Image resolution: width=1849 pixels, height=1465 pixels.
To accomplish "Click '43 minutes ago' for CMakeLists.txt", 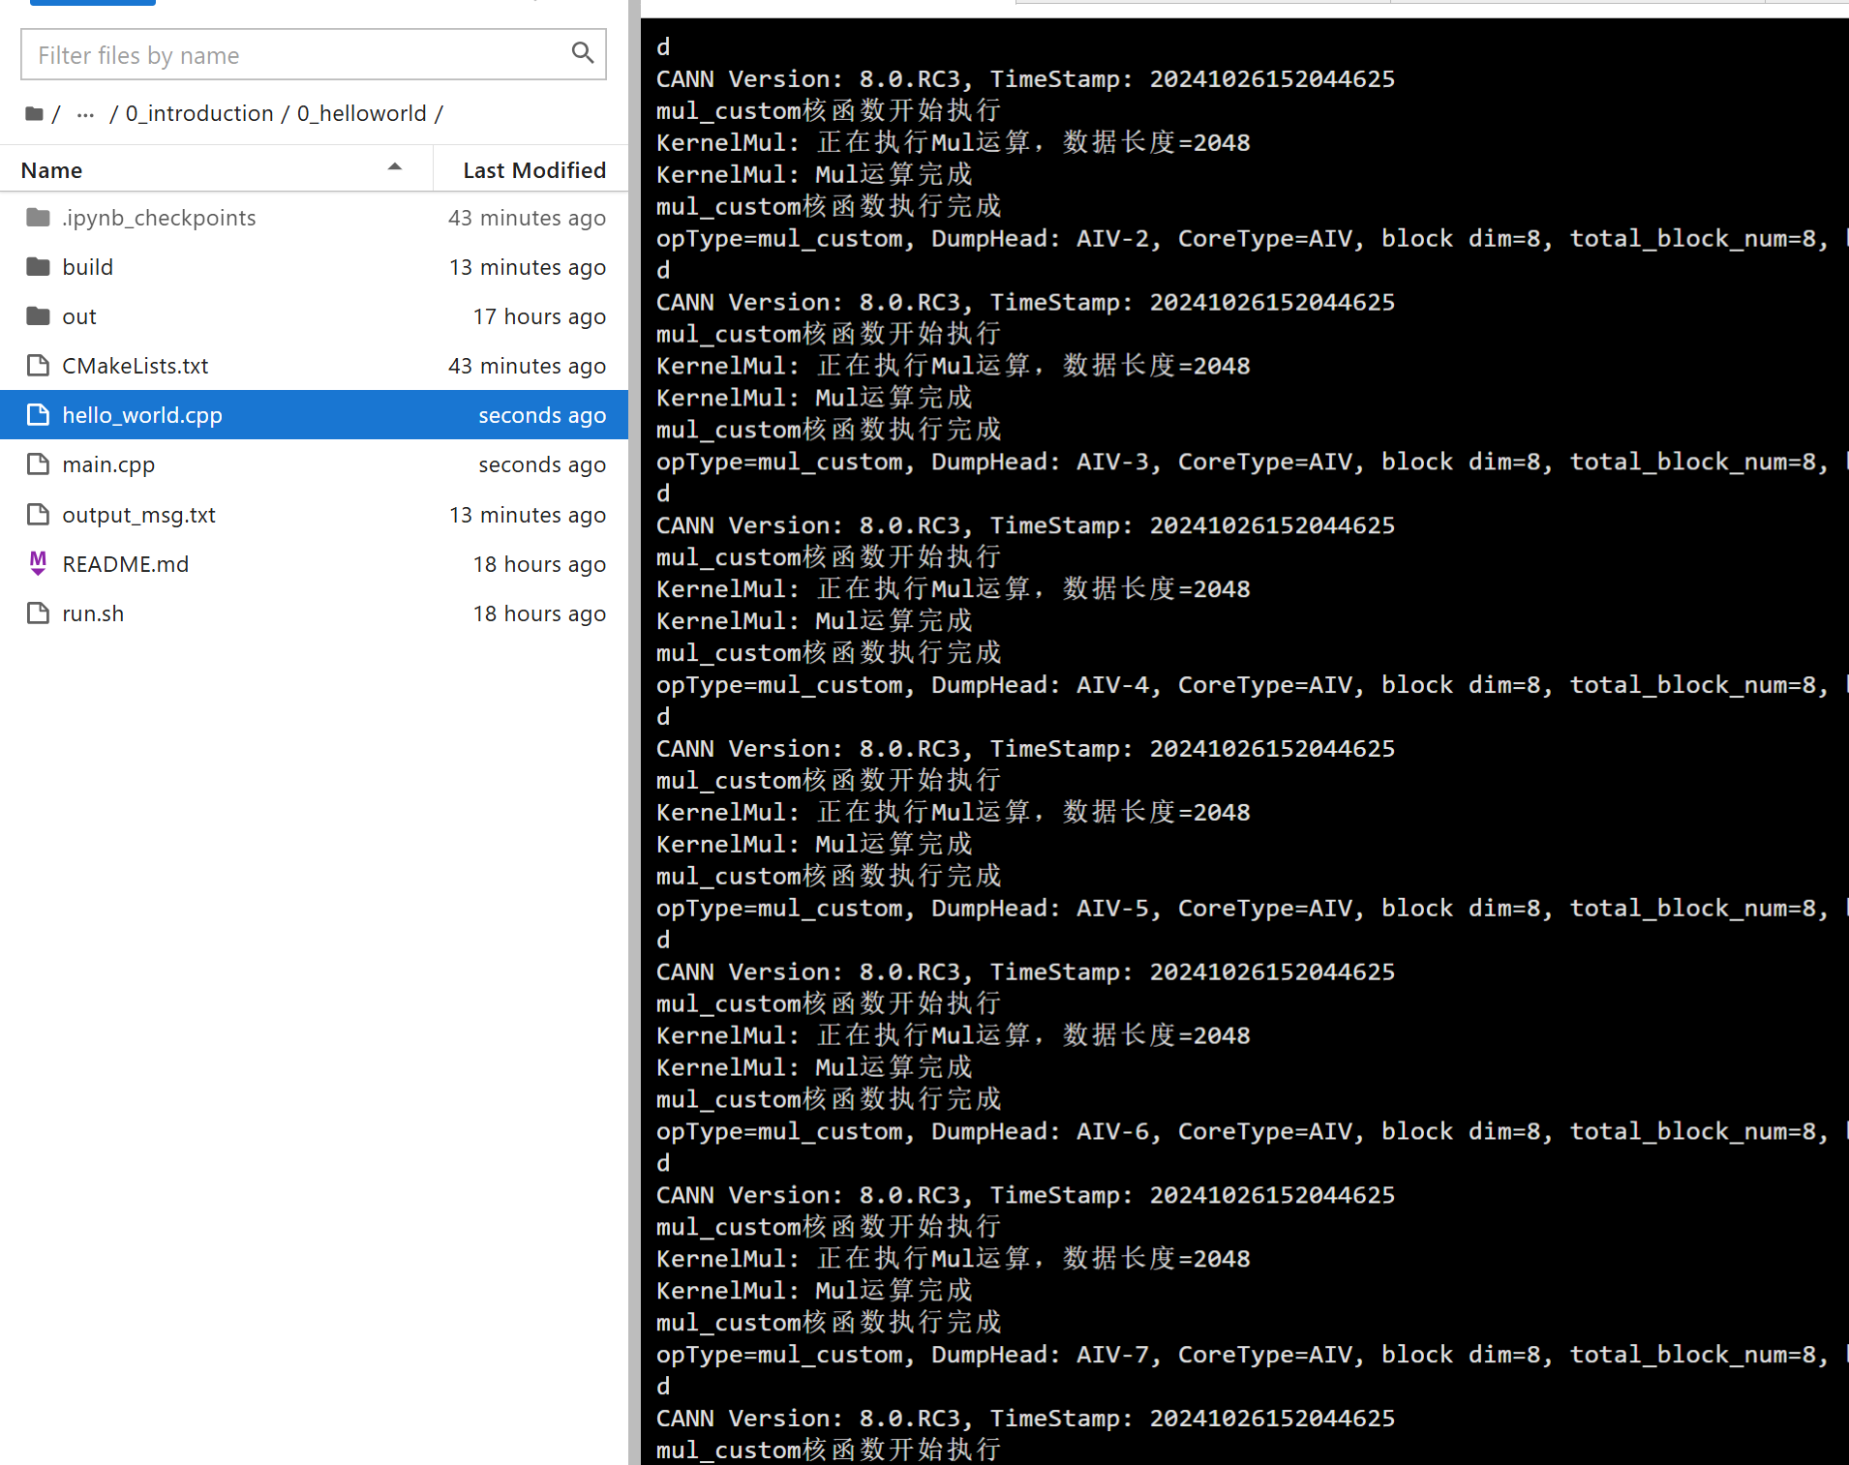I will click(527, 366).
